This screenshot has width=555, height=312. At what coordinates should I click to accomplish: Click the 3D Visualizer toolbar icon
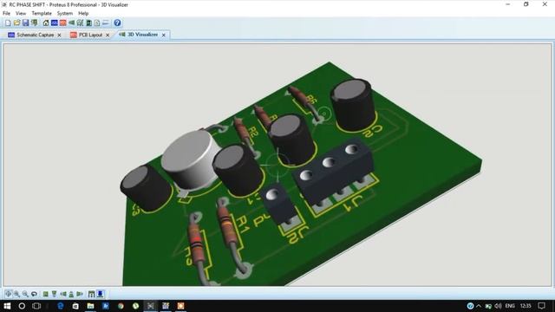click(72, 23)
